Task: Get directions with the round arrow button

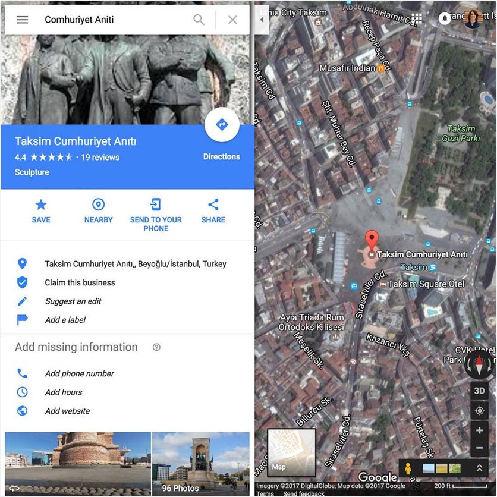Action: point(222,125)
